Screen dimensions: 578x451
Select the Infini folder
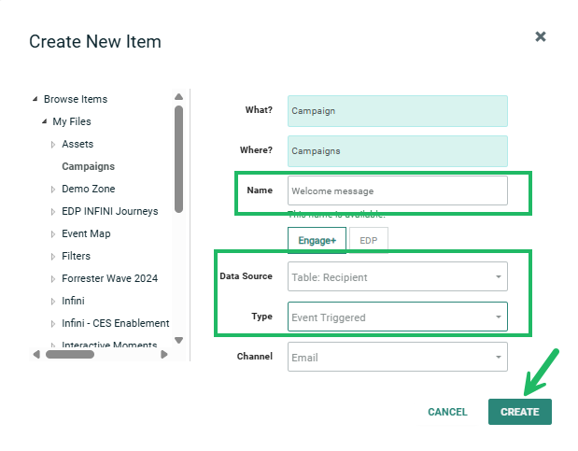75,301
